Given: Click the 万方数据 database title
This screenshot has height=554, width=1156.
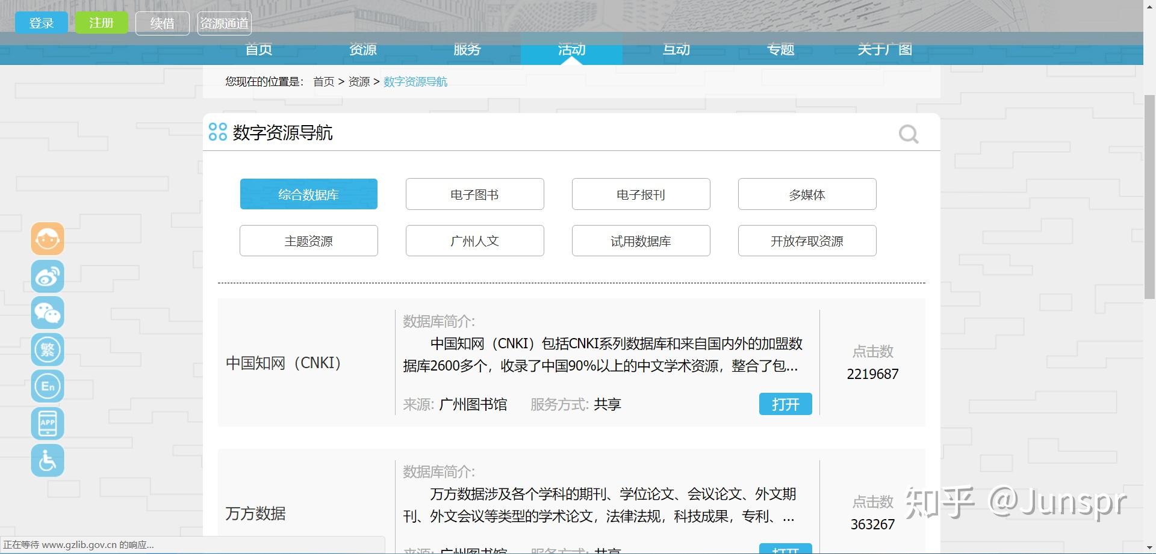Looking at the screenshot, I should (x=255, y=514).
